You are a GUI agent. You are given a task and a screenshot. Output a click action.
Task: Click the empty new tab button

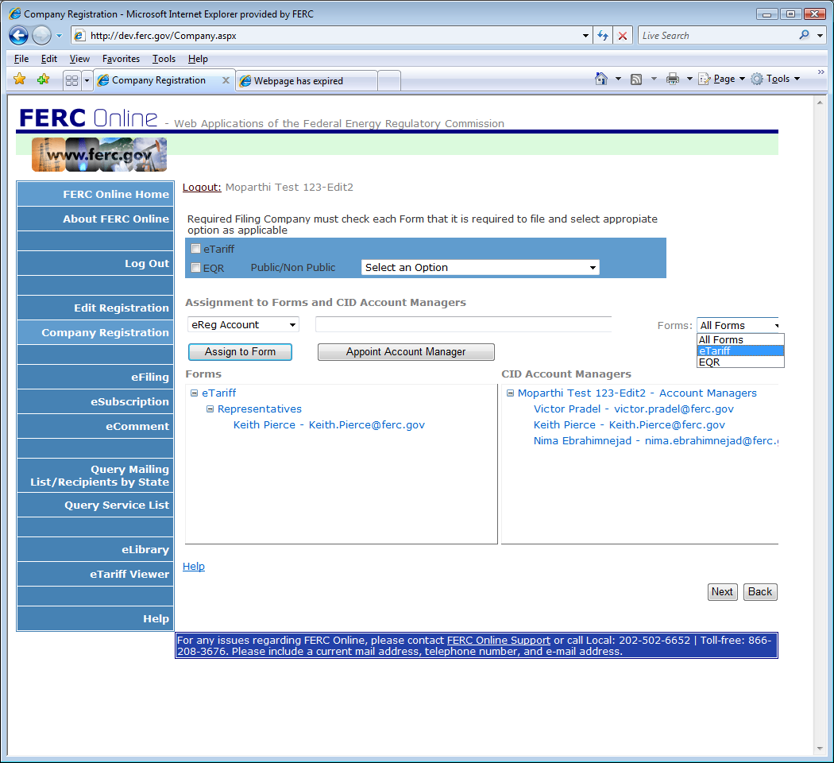pos(389,81)
